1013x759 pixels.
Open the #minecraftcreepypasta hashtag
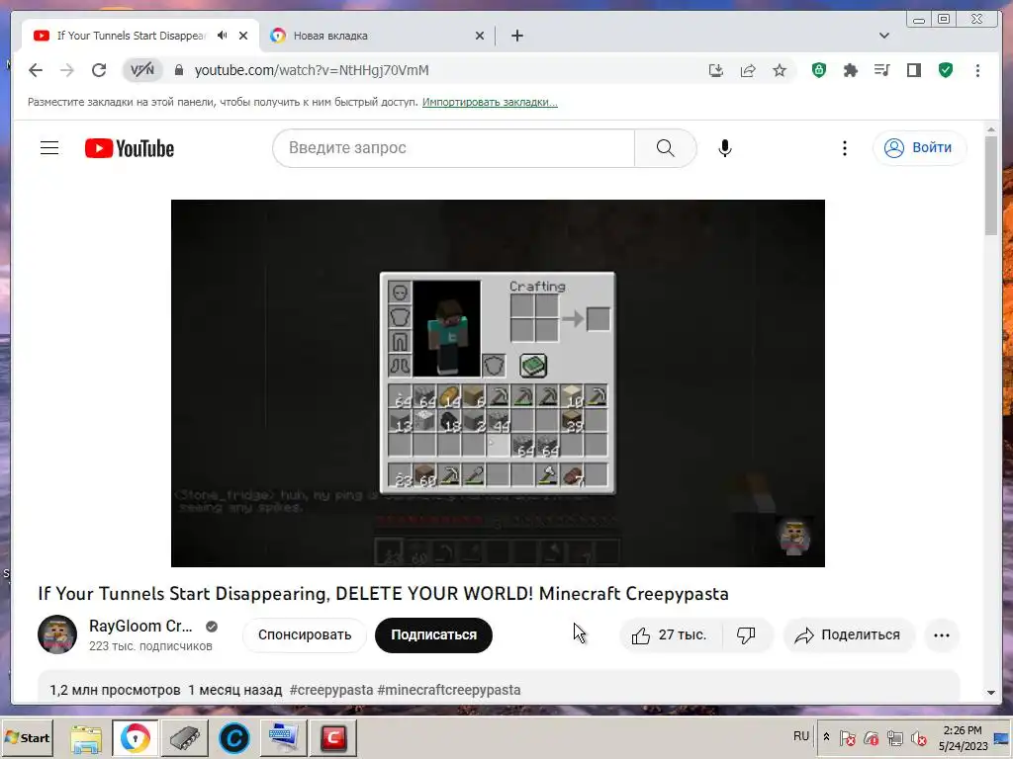[x=449, y=690]
